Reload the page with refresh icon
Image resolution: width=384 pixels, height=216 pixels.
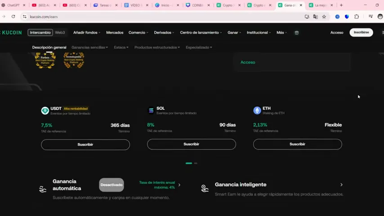tap(13, 17)
